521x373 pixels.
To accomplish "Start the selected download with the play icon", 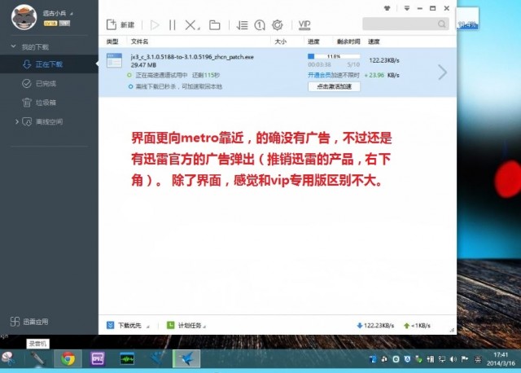I will point(155,25).
